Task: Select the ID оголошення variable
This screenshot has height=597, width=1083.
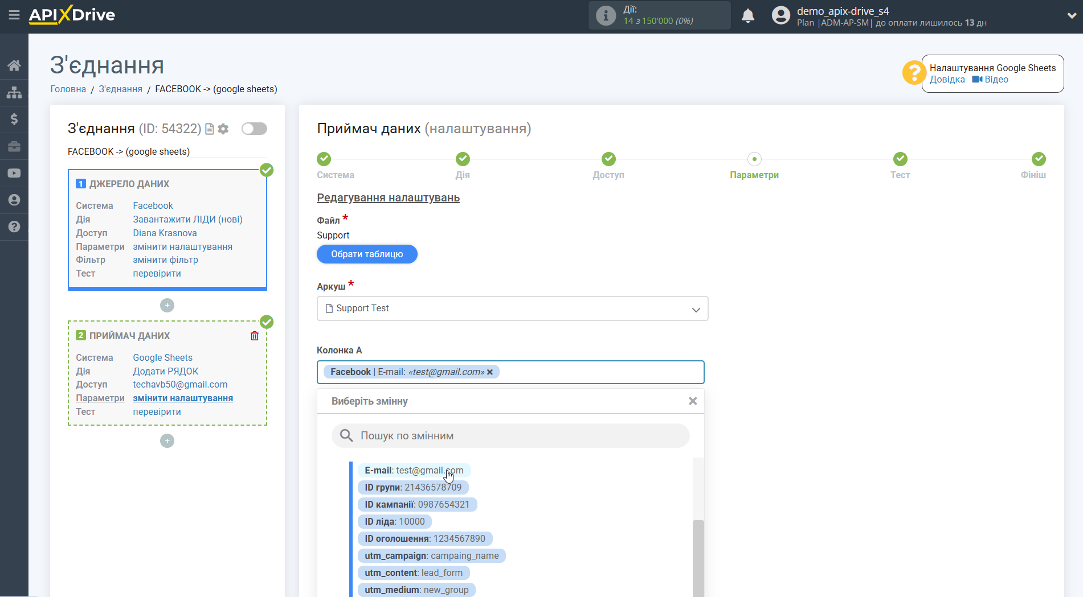Action: (x=425, y=539)
